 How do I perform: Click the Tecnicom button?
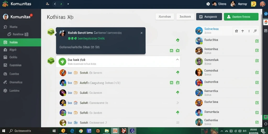click(x=185, y=17)
